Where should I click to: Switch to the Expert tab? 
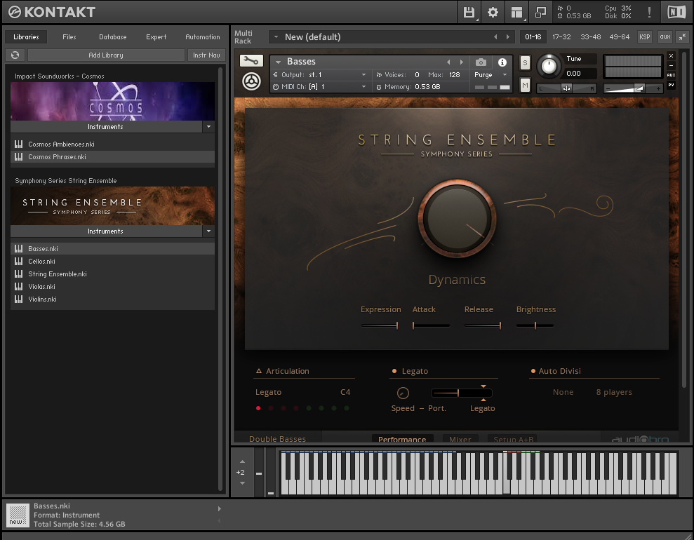[x=156, y=37]
